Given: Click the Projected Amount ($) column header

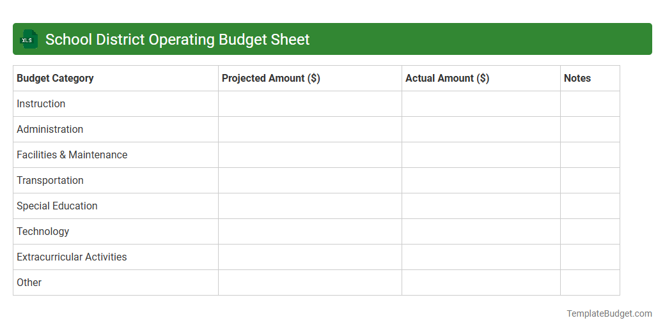Looking at the screenshot, I should coord(310,79).
